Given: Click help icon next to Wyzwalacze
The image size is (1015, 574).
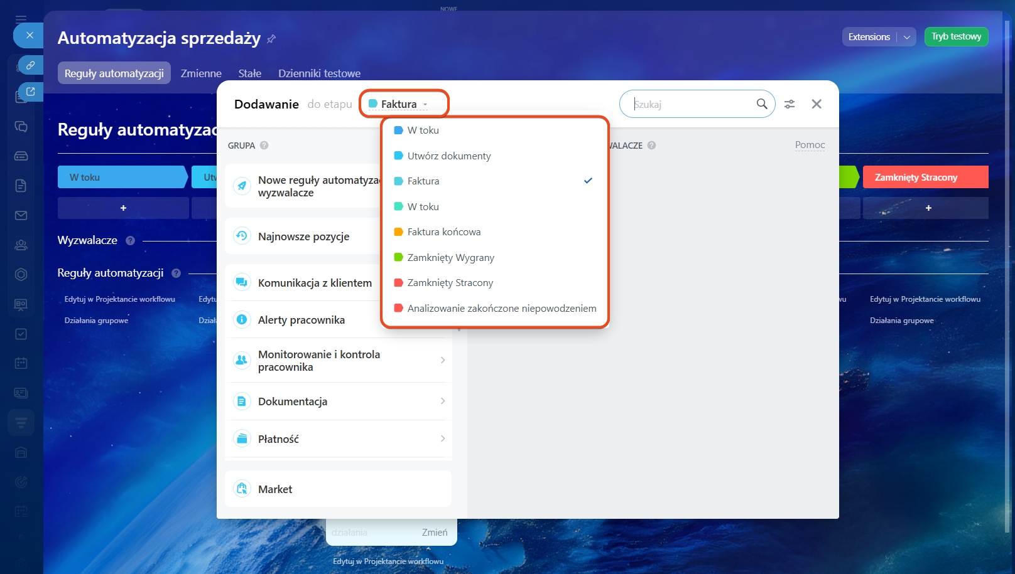Looking at the screenshot, I should [x=130, y=240].
